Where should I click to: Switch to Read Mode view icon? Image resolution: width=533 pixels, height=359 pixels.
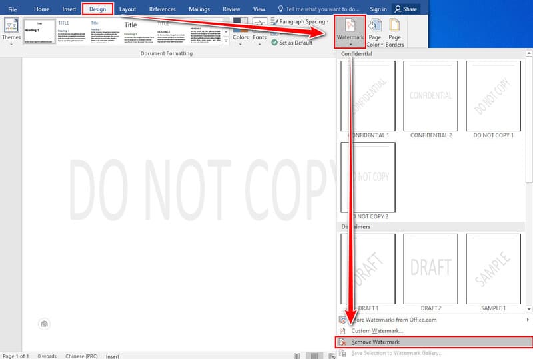tap(296, 356)
